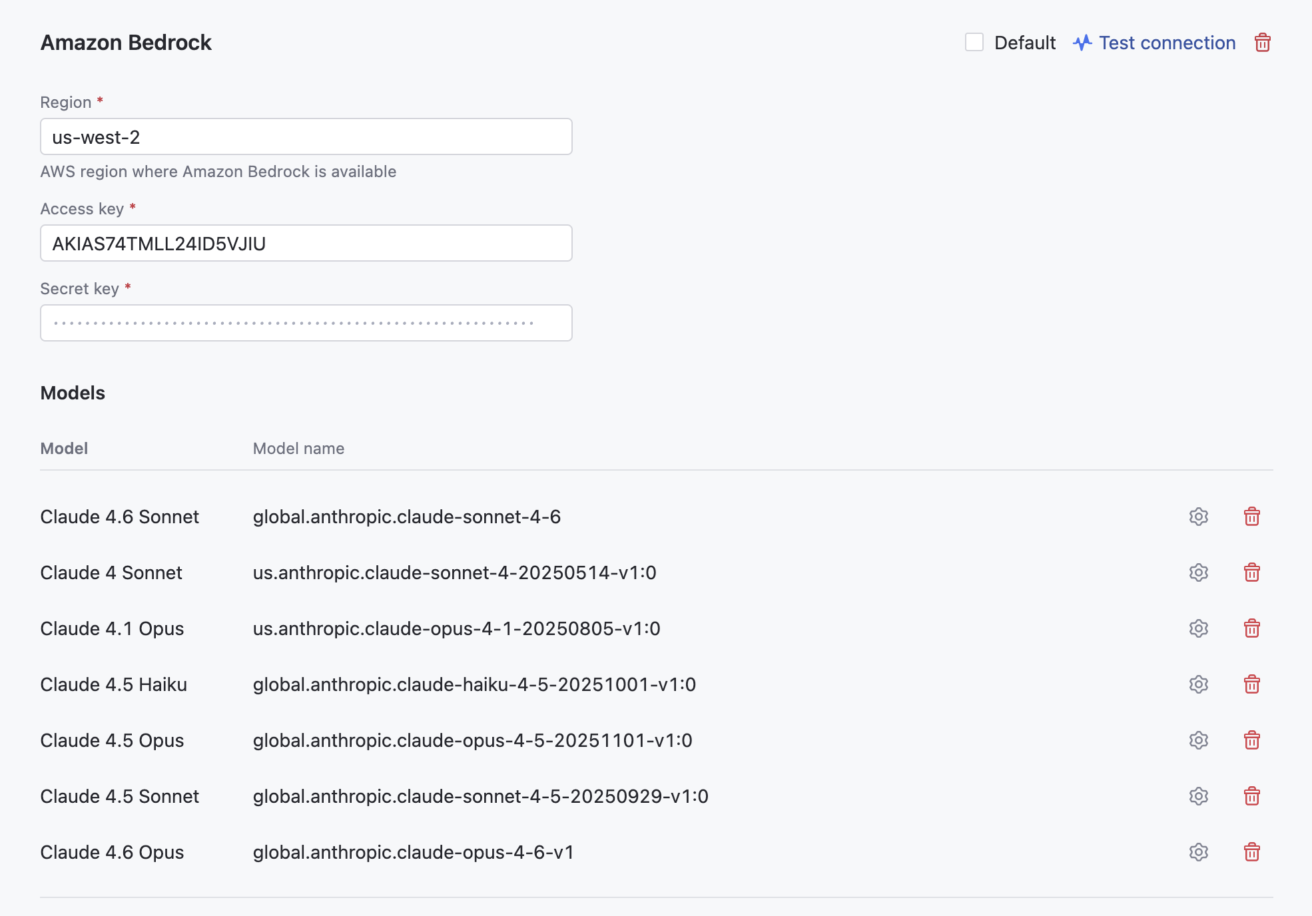The height and width of the screenshot is (916, 1312).
Task: Click the Claude 4.6 Opus row label
Action: pos(113,852)
